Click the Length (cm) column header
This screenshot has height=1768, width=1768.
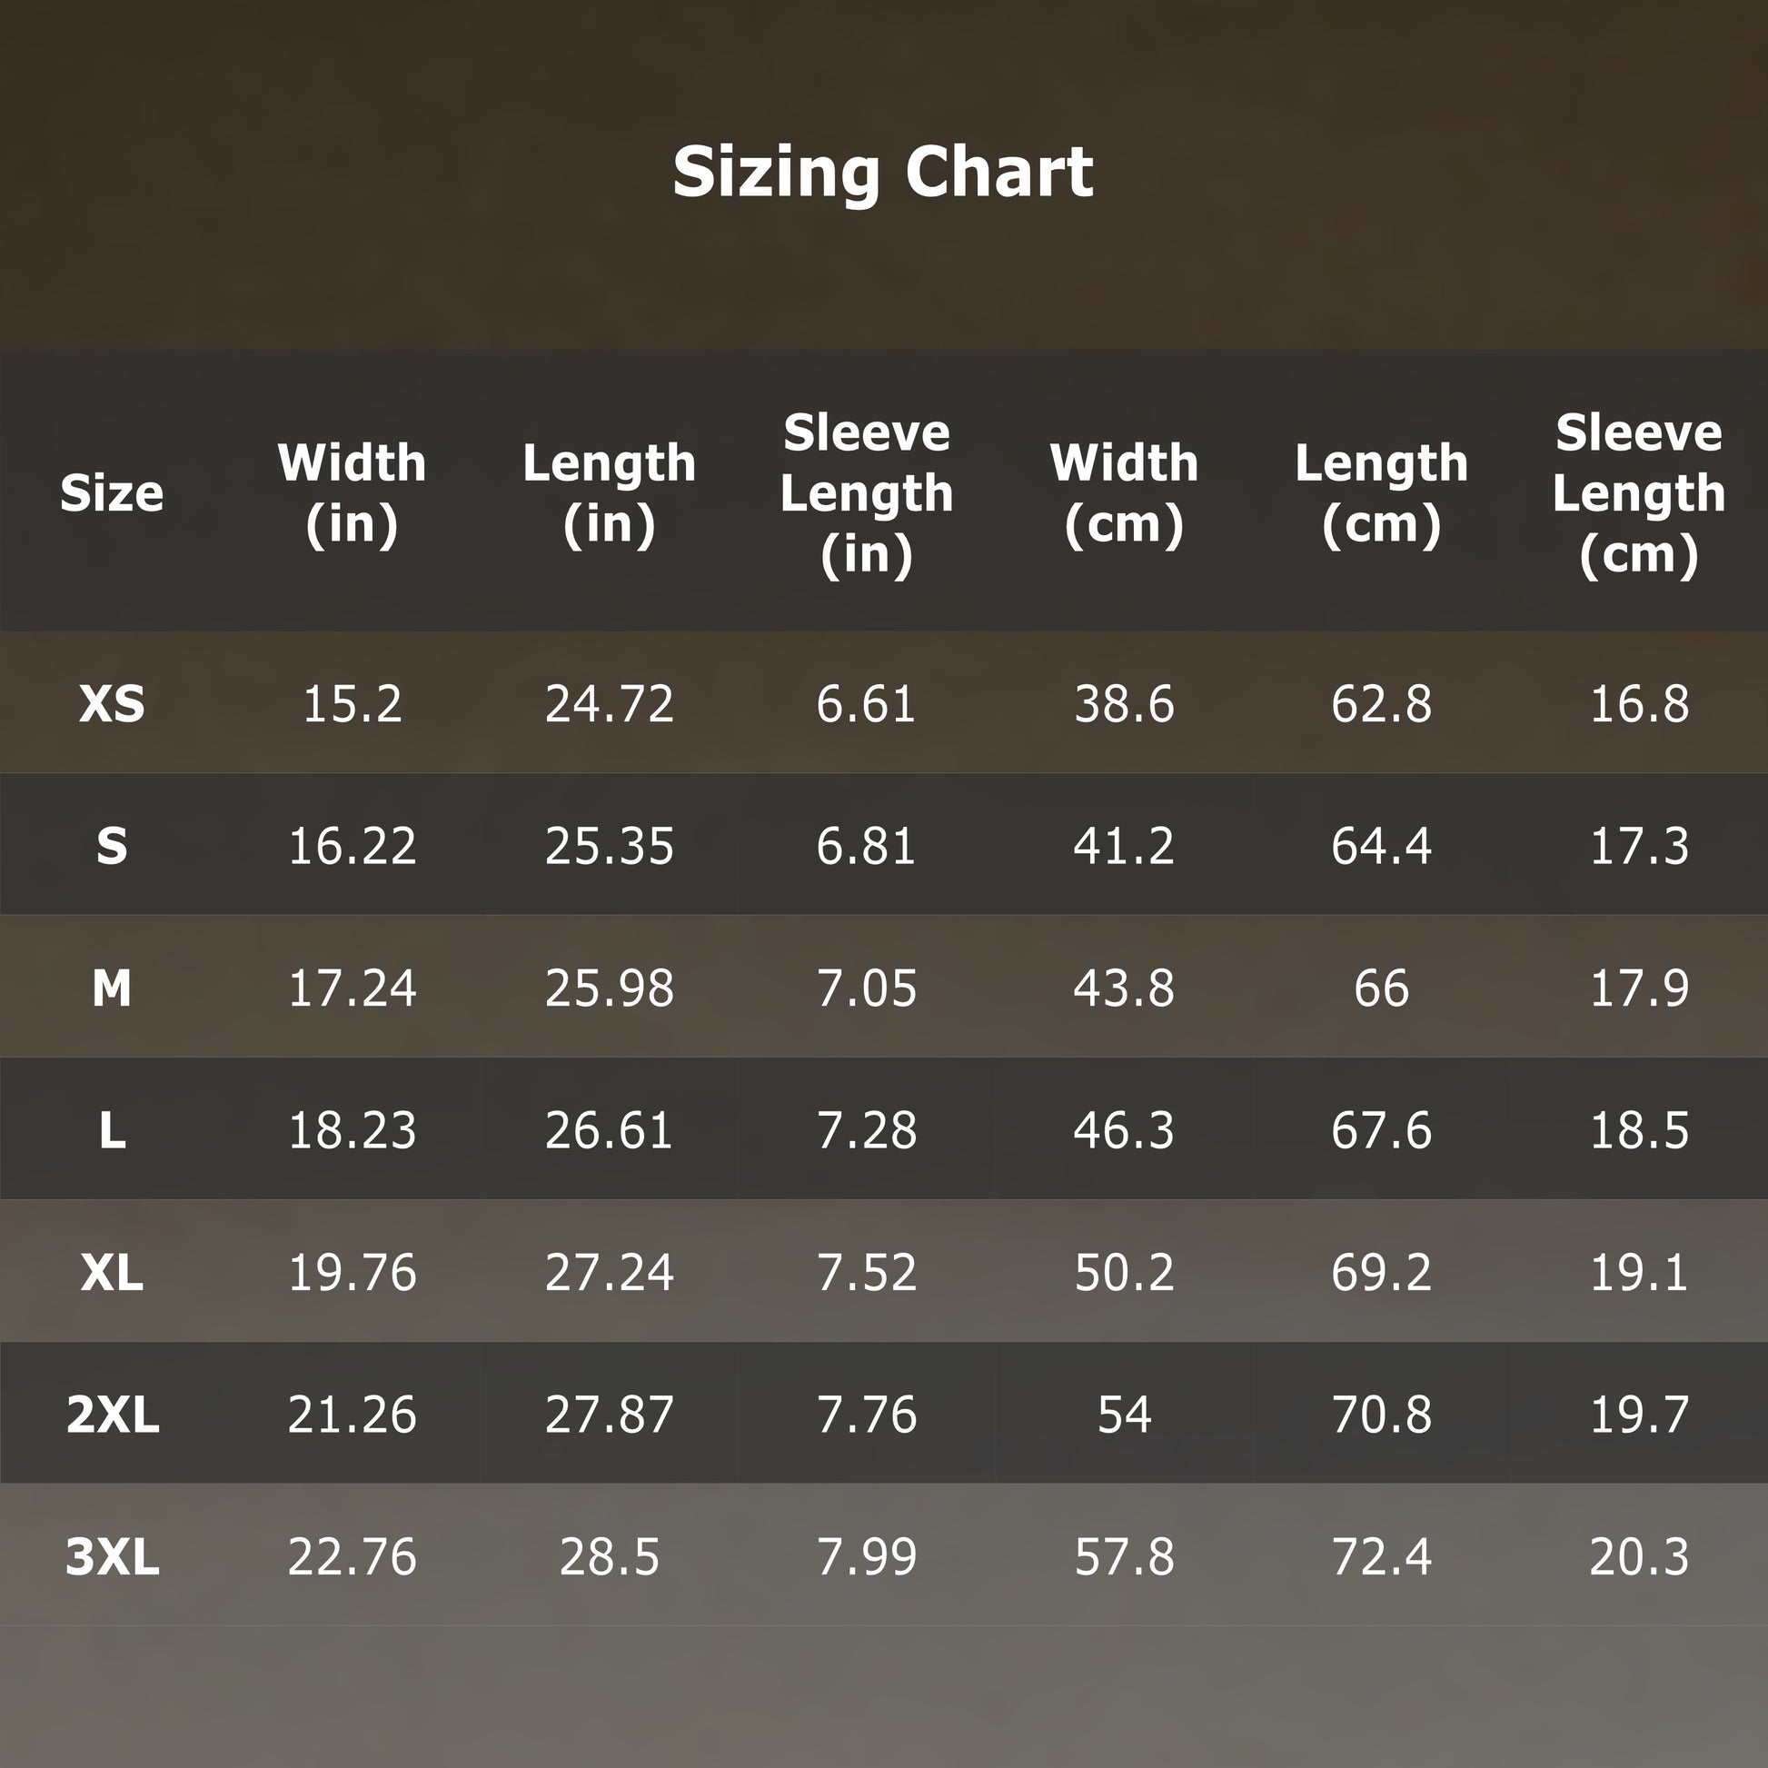1381,493
